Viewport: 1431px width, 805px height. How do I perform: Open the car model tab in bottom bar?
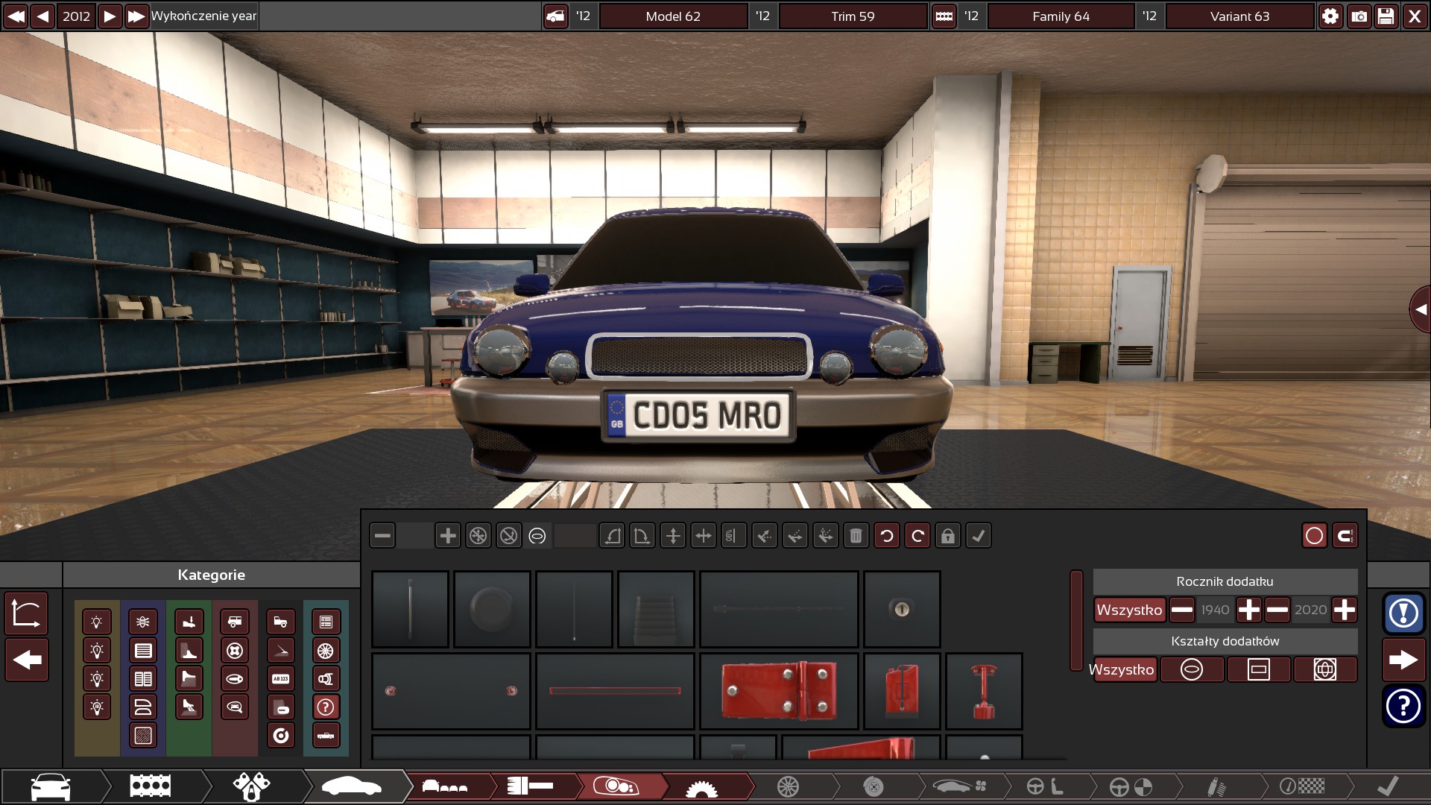[51, 786]
